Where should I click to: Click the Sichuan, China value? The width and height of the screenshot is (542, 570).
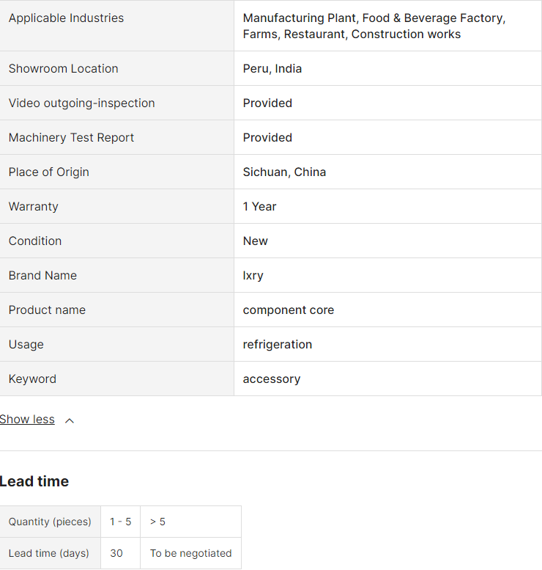pos(284,172)
